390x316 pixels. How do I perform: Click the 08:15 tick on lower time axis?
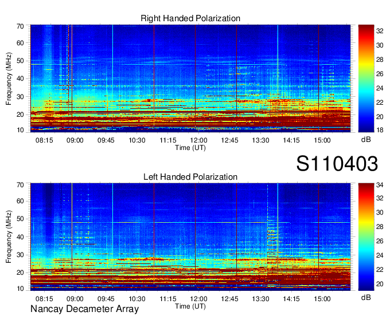44,299
